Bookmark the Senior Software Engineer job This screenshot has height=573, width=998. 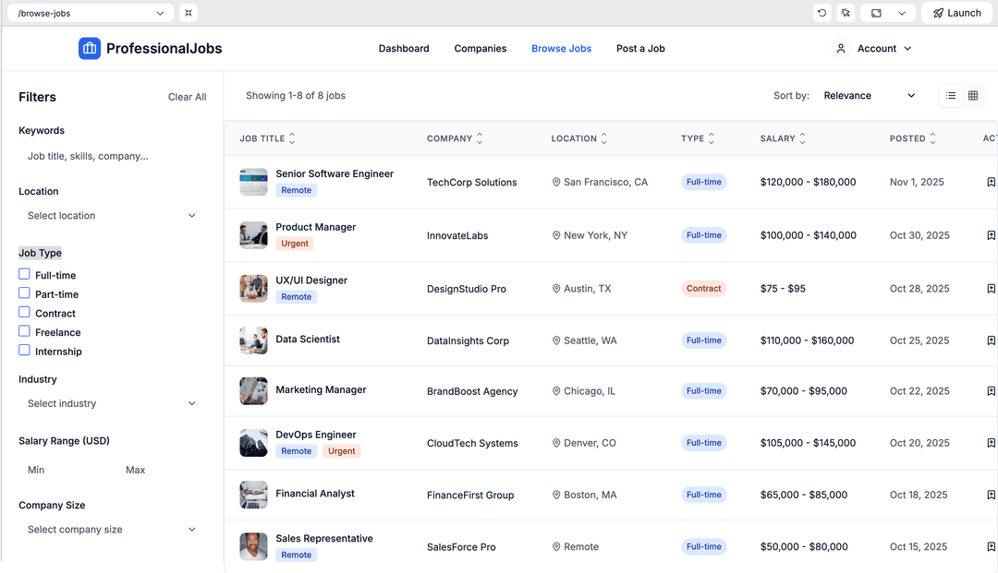point(991,183)
